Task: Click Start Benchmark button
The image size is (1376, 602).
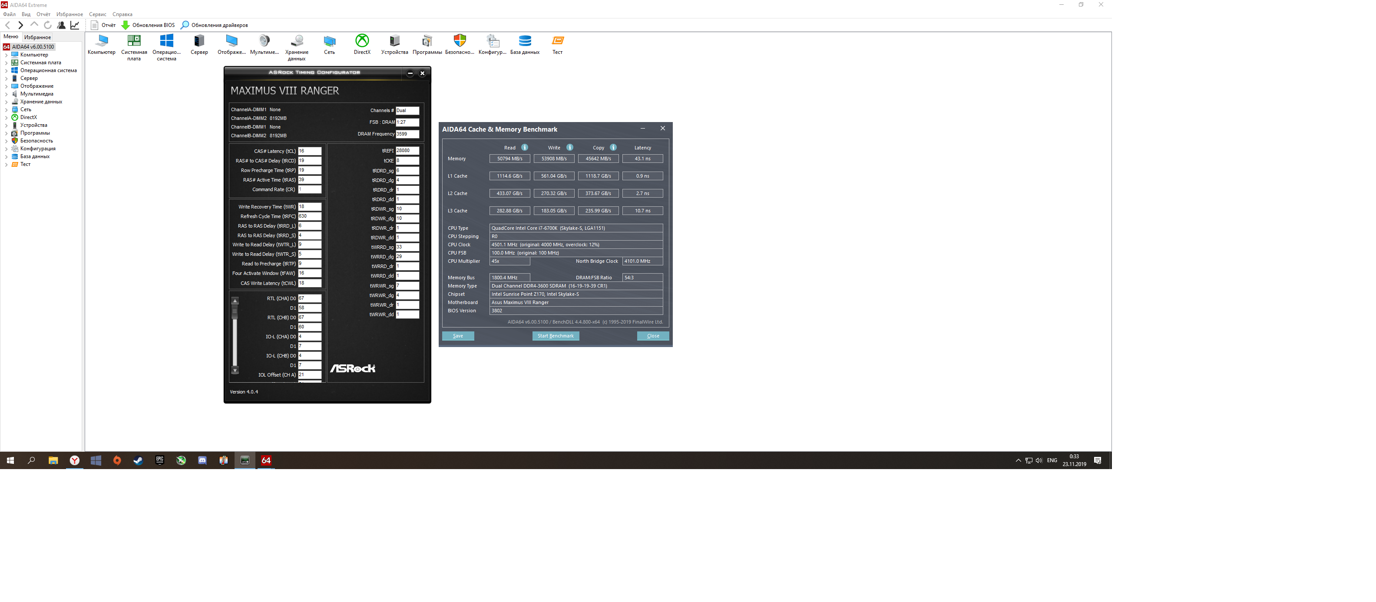Action: pos(556,336)
